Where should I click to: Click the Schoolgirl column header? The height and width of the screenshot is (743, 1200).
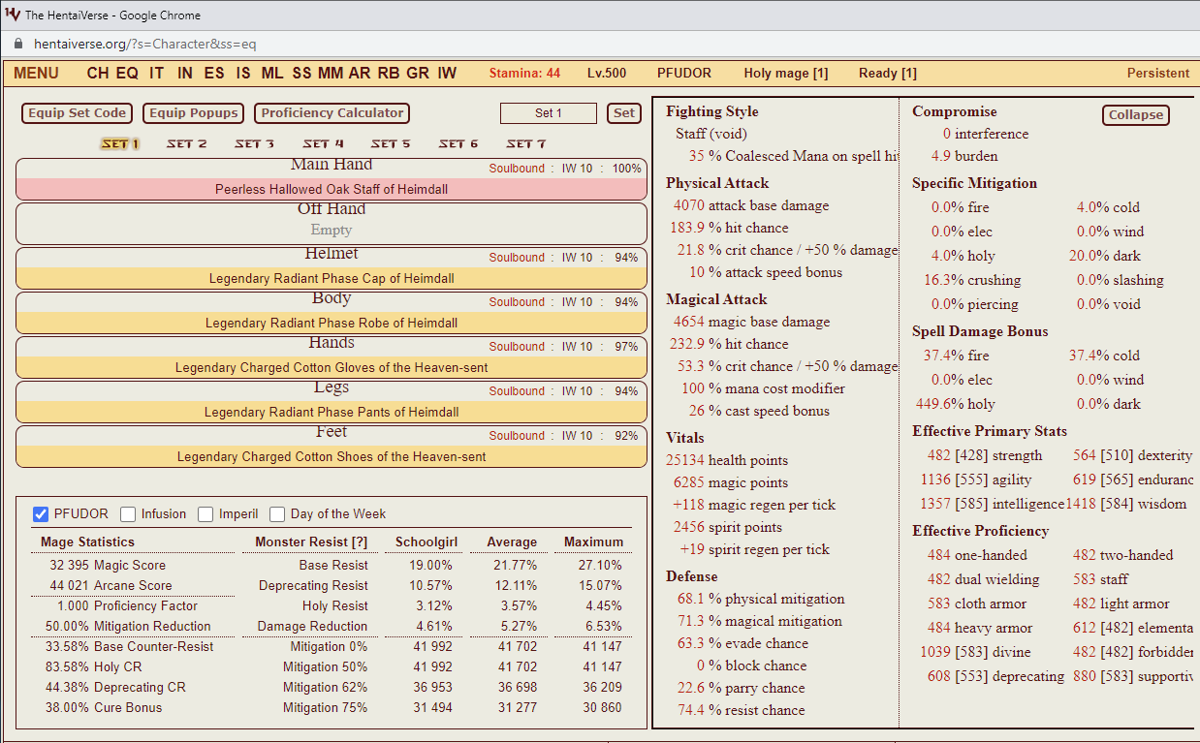[x=426, y=542]
